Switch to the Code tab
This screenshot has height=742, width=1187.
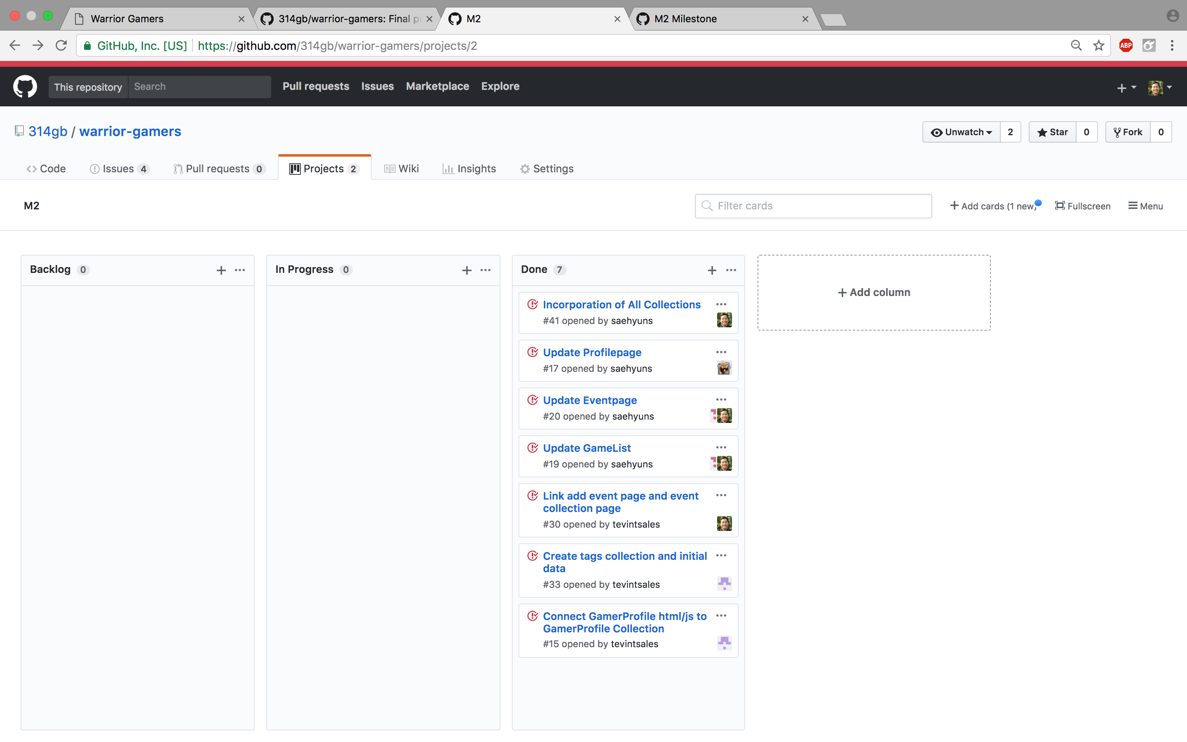click(x=46, y=168)
